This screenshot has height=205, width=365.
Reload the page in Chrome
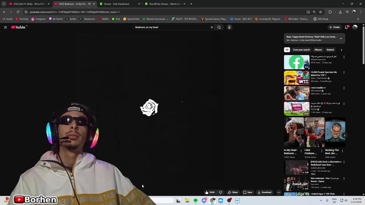[x=18, y=12]
